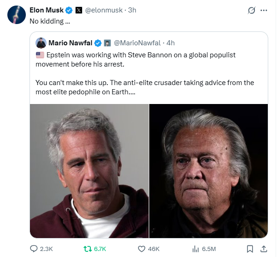Bookmark this post

(250, 249)
